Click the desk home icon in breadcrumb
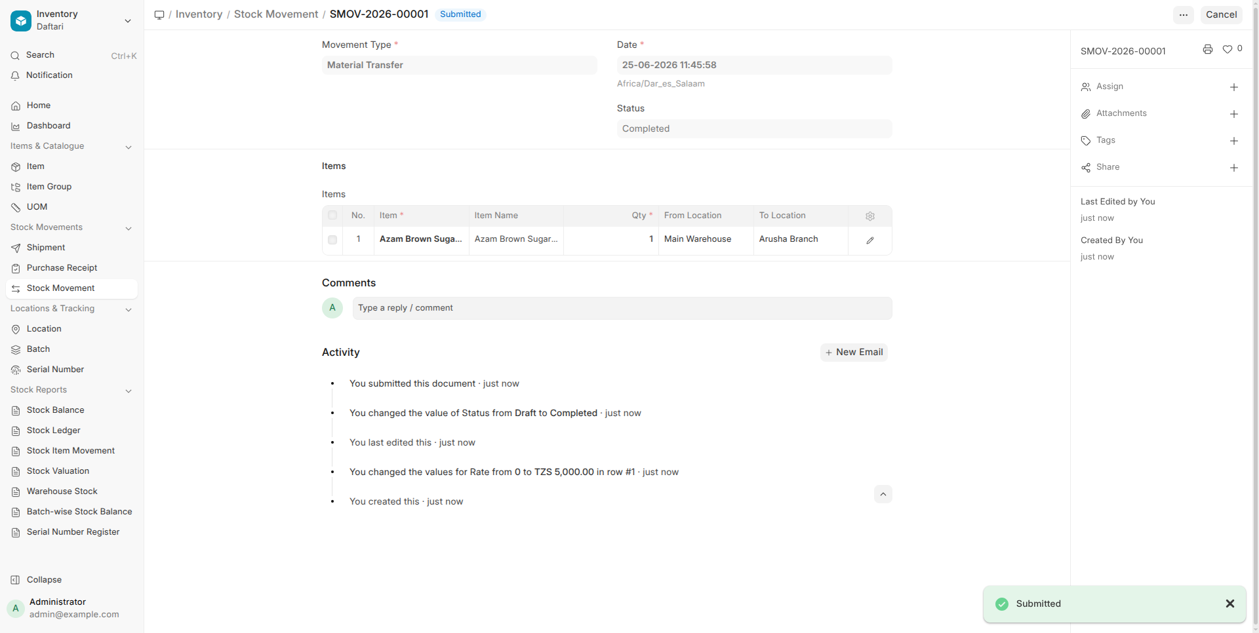This screenshot has height=633, width=1259. tap(159, 14)
